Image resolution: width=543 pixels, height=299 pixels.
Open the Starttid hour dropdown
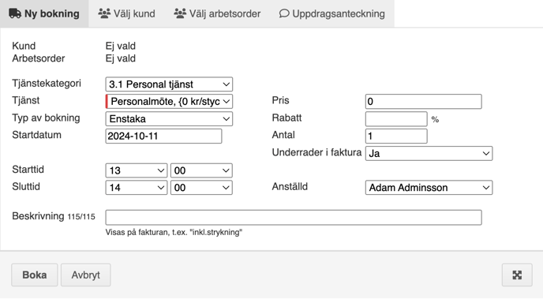(136, 170)
